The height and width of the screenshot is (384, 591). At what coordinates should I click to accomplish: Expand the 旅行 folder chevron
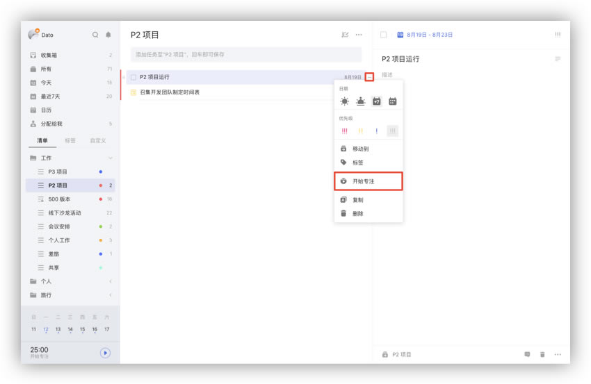pos(111,295)
